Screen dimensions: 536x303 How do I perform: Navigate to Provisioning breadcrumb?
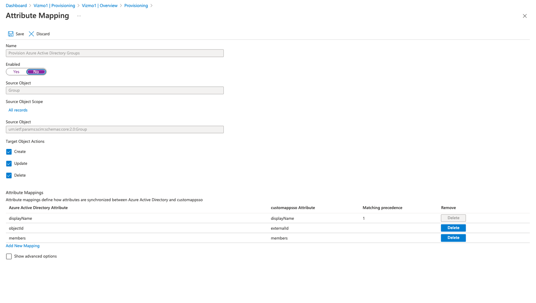[x=136, y=6]
